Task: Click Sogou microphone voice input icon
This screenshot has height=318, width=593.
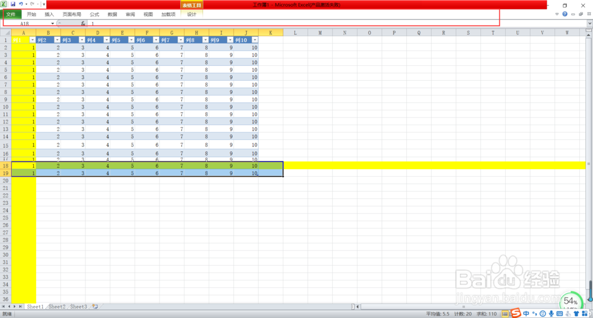Action: [x=551, y=313]
